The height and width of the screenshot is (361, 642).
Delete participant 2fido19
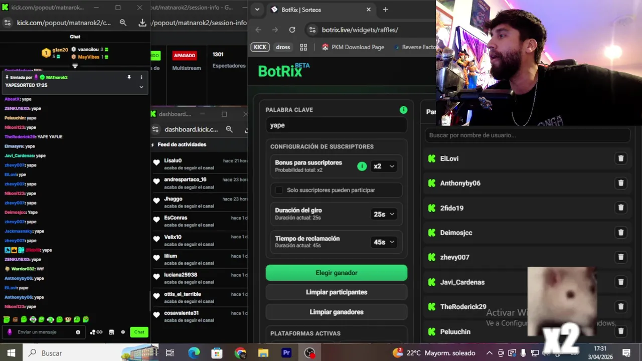pyautogui.click(x=621, y=208)
